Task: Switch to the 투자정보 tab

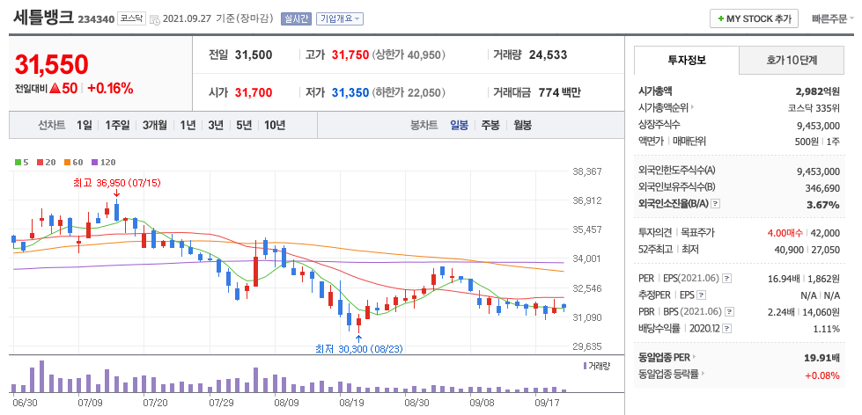Action: tap(687, 61)
